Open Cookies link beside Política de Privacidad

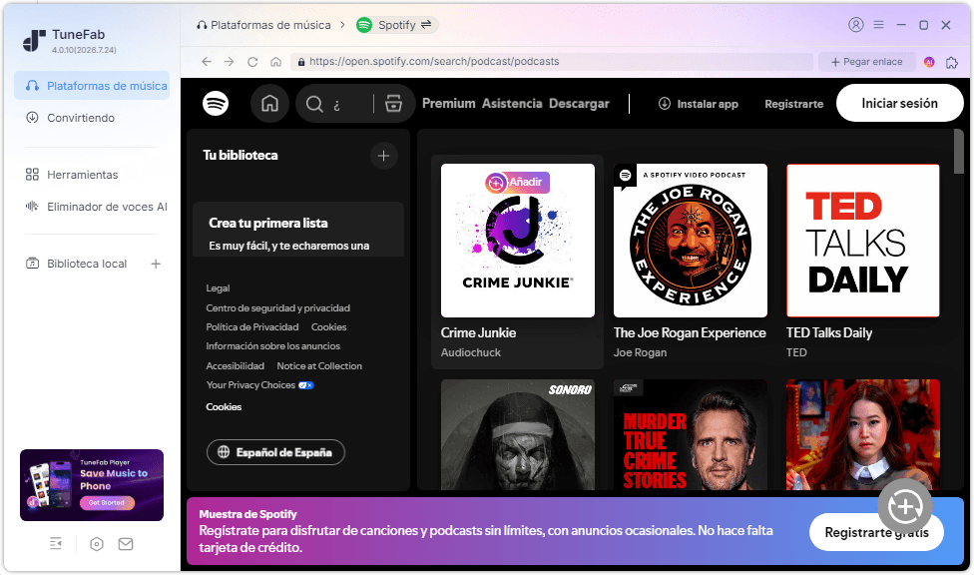click(x=328, y=327)
